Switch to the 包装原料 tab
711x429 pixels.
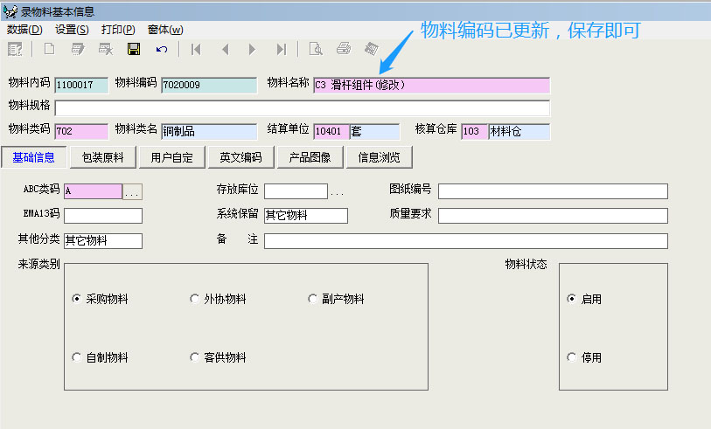(x=102, y=158)
